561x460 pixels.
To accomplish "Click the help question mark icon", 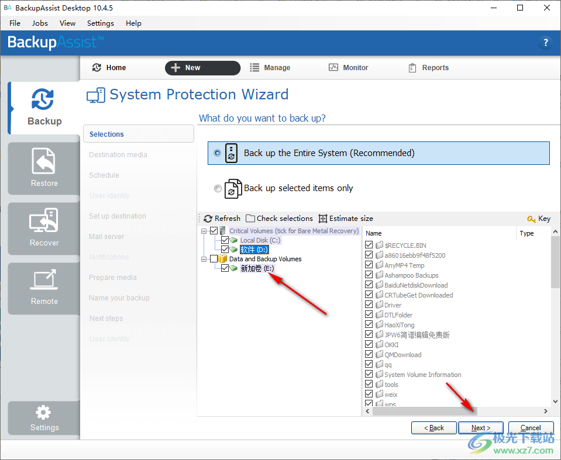I will pyautogui.click(x=545, y=43).
